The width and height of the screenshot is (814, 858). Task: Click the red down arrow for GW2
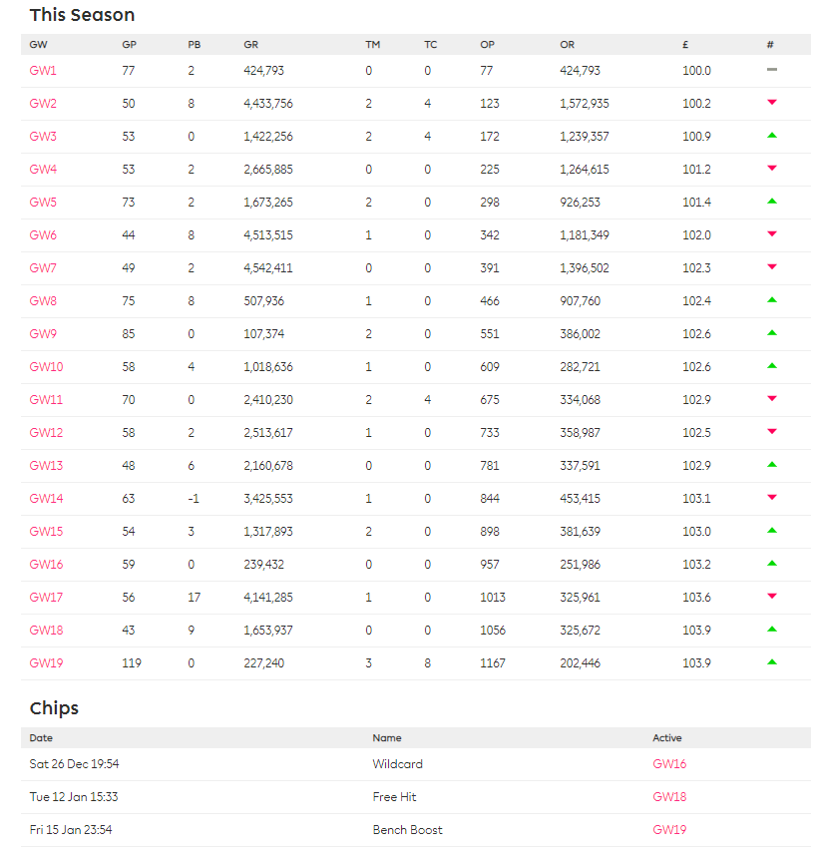[771, 103]
